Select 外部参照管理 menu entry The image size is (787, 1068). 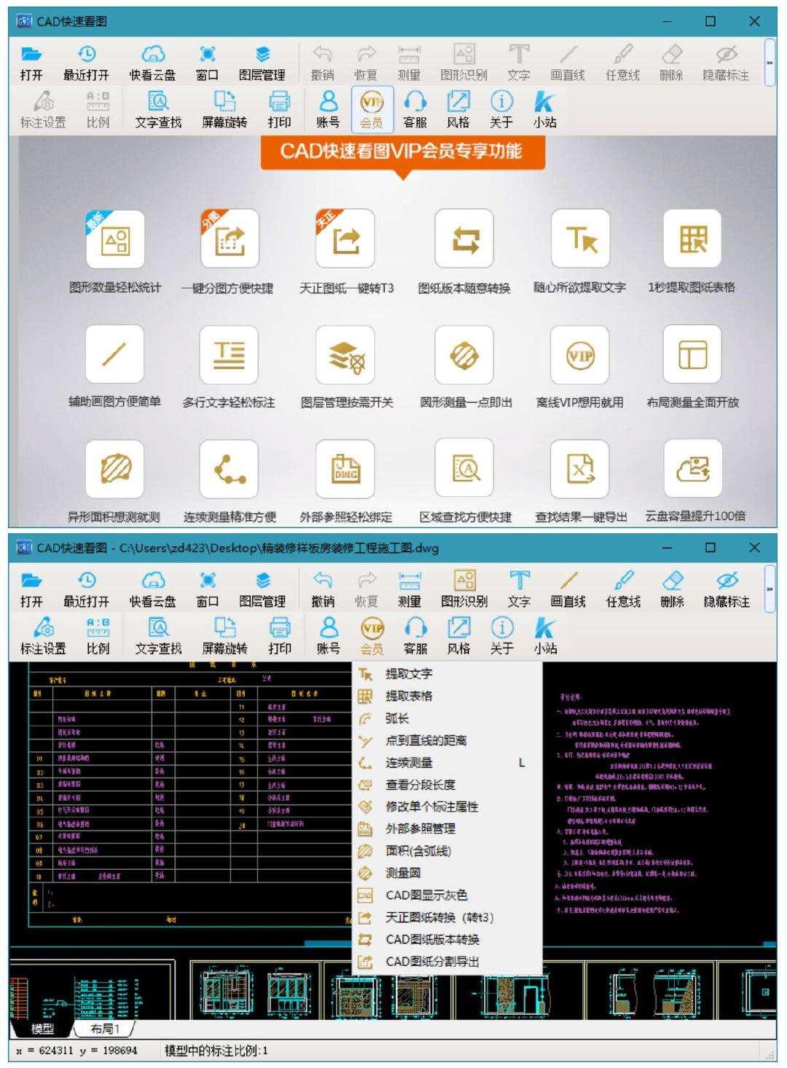coord(447,828)
